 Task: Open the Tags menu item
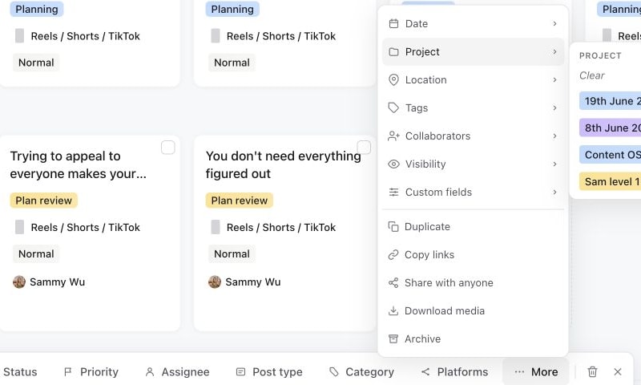(x=473, y=108)
